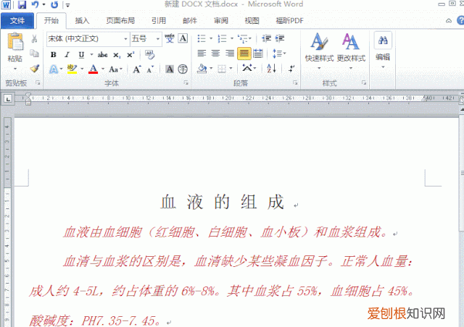Open the font name dropdown 宋体
The width and height of the screenshot is (464, 327).
(x=125, y=39)
